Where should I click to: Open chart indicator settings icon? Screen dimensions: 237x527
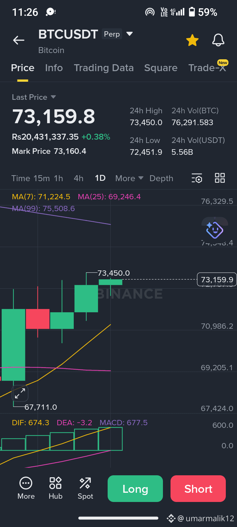pos(197,178)
